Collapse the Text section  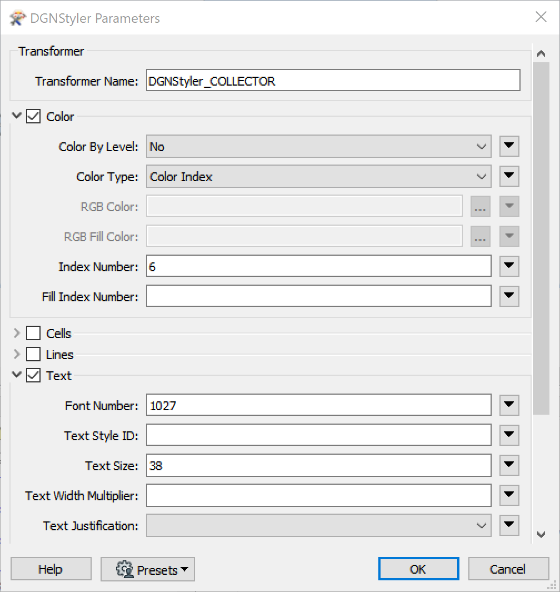click(x=16, y=375)
